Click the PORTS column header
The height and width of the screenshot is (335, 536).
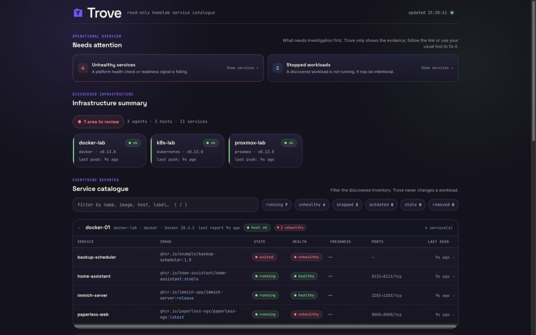pyautogui.click(x=377, y=242)
